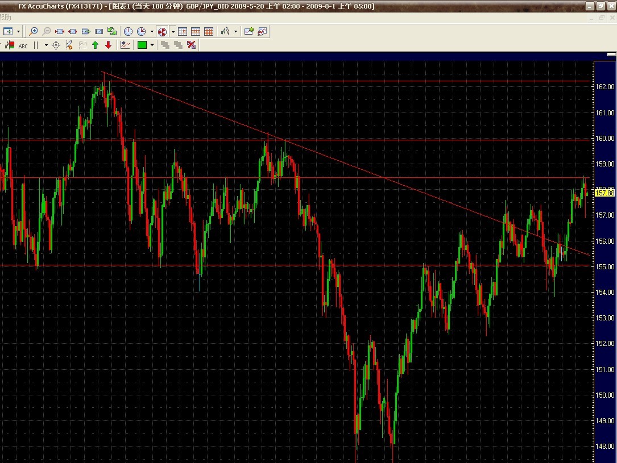Click the fit chart to window icon

(x=99, y=31)
